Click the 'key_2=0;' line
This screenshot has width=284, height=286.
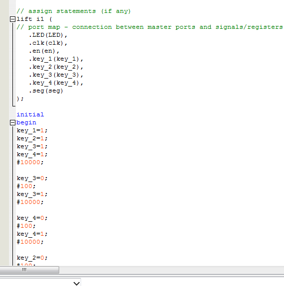click(x=32, y=258)
